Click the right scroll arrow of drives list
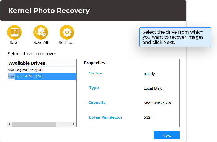The width and height of the screenshot is (217, 142). click(74, 124)
